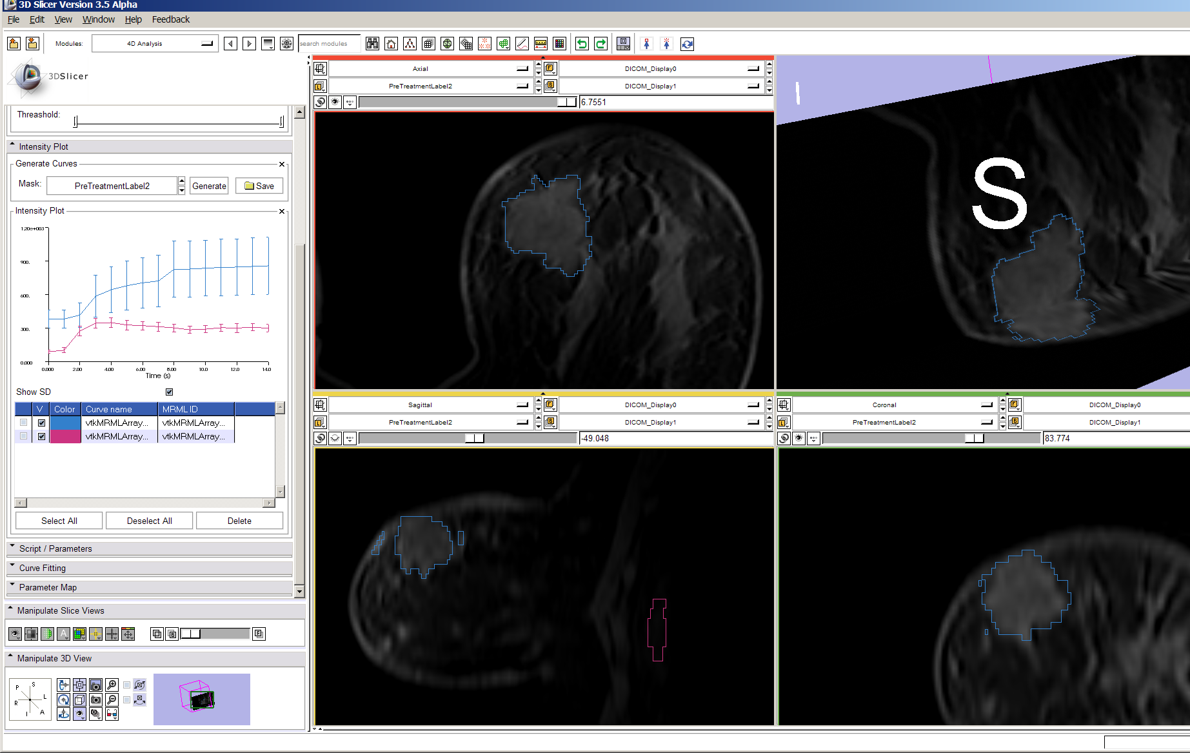Viewport: 1190px width, 753px height.
Task: Toggle the Show SD checkbox
Action: coord(169,392)
